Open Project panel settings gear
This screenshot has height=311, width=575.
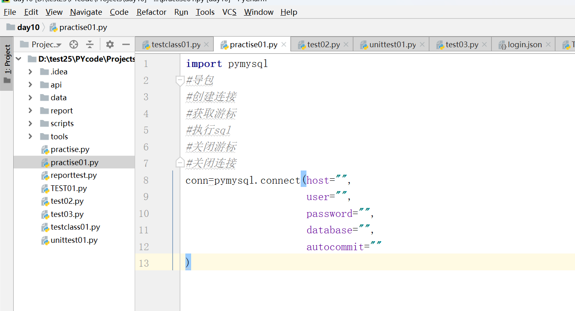point(110,44)
